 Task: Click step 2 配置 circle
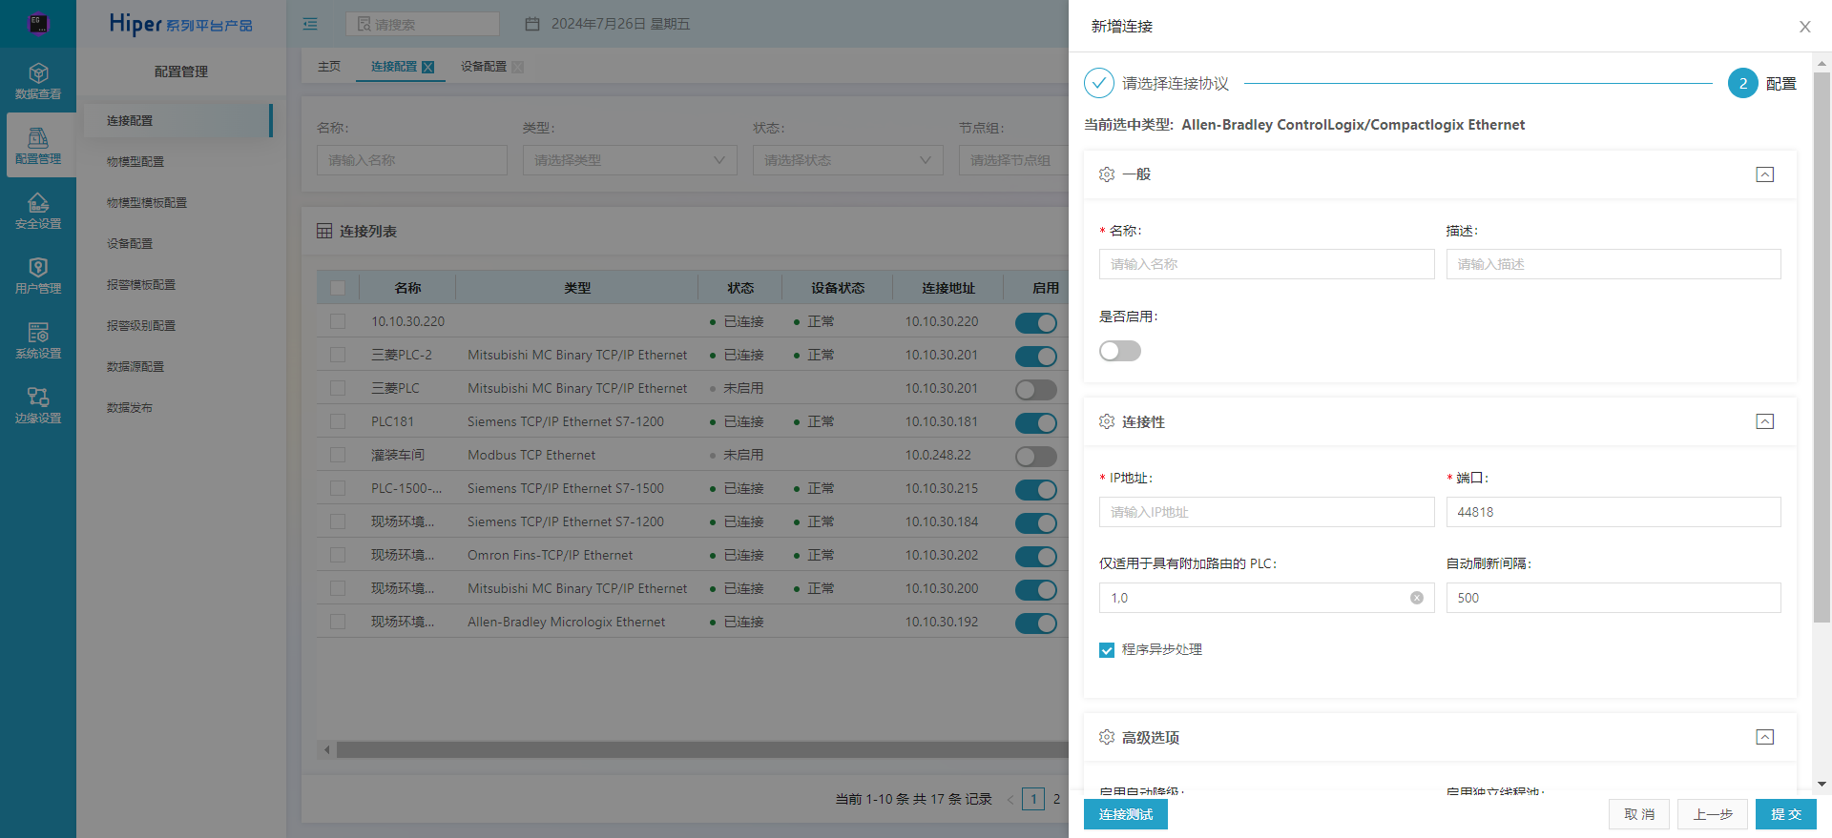pos(1743,83)
